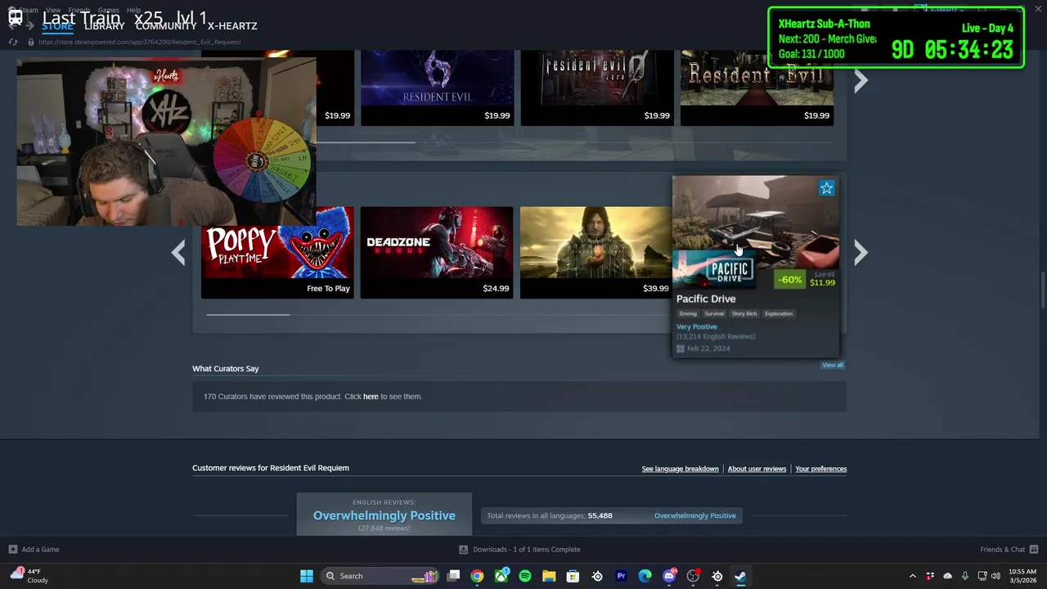Open the X-HEARTZ profile tab
Image resolution: width=1047 pixels, height=589 pixels.
click(232, 26)
